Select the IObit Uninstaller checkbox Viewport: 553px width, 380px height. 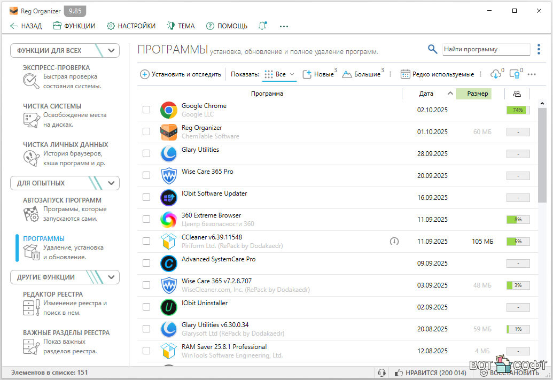click(146, 307)
